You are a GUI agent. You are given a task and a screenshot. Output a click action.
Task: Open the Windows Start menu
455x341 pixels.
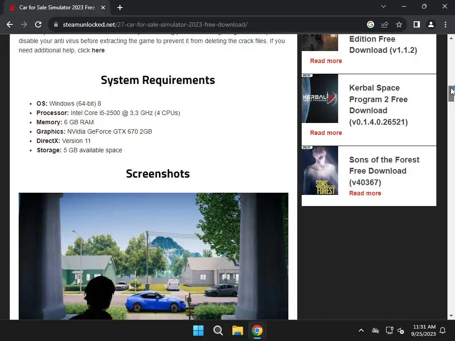tap(199, 330)
